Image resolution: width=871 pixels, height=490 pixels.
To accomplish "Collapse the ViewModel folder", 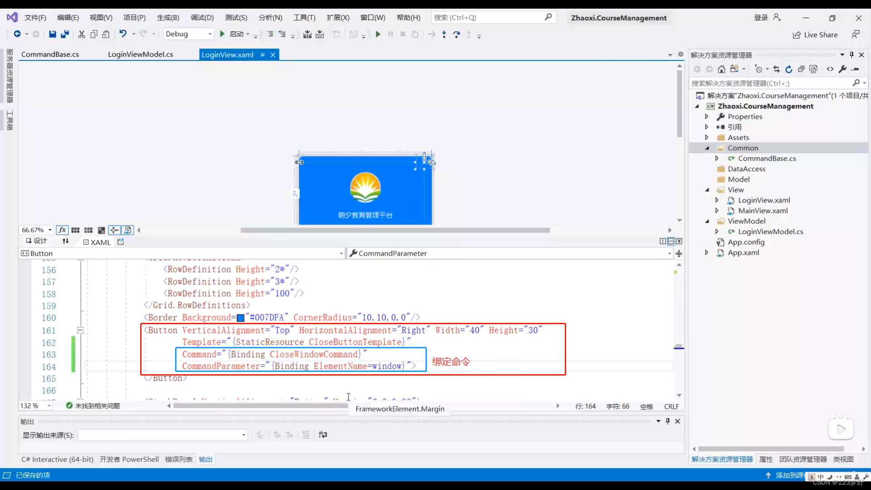I will (707, 221).
